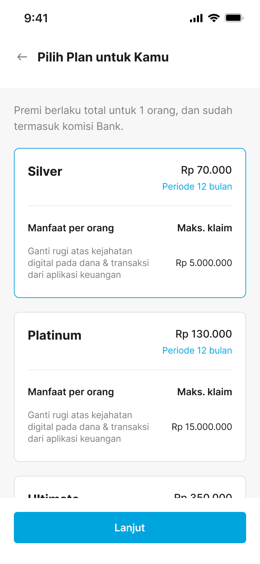260x564 pixels.
Task: Select the Silver plan card
Action: (130, 223)
